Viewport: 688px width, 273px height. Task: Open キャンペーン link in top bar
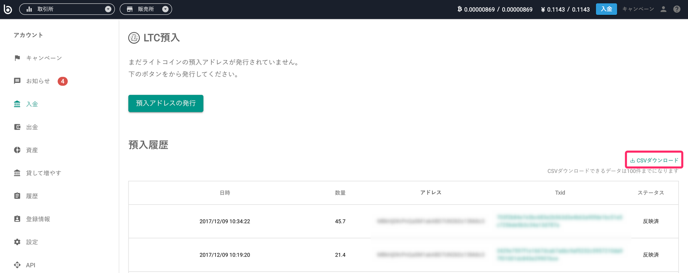[x=638, y=9]
